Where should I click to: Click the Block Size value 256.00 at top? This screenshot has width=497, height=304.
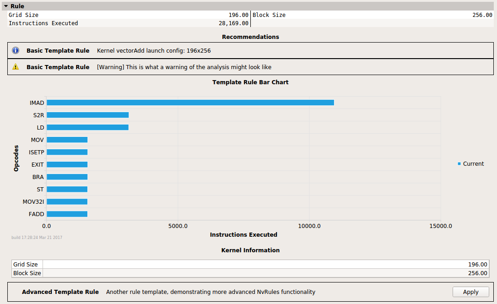482,15
